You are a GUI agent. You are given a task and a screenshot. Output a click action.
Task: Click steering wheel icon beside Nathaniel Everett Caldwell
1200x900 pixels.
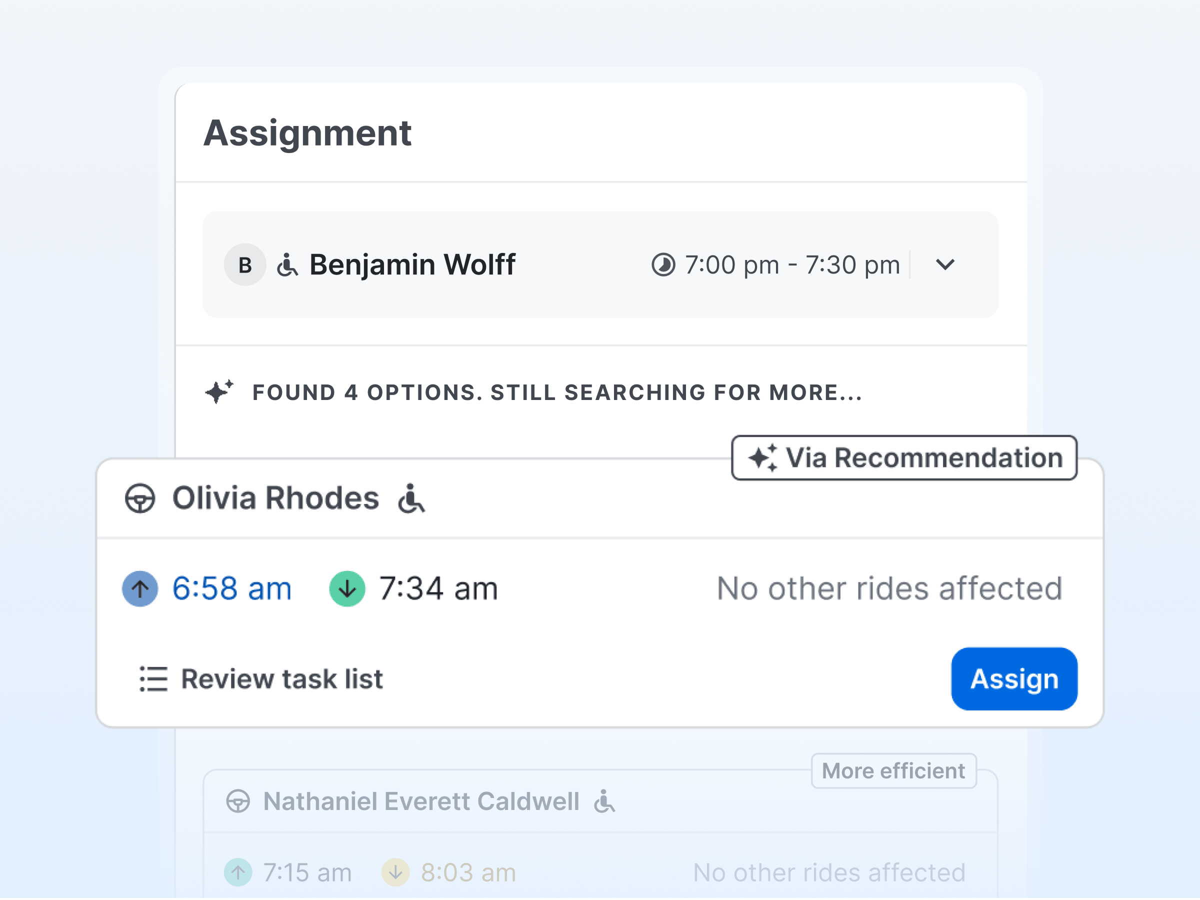click(x=238, y=801)
